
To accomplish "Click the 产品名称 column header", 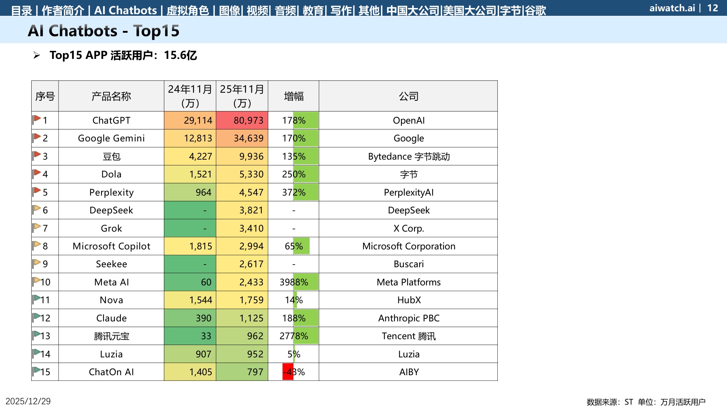I will 111,96.
